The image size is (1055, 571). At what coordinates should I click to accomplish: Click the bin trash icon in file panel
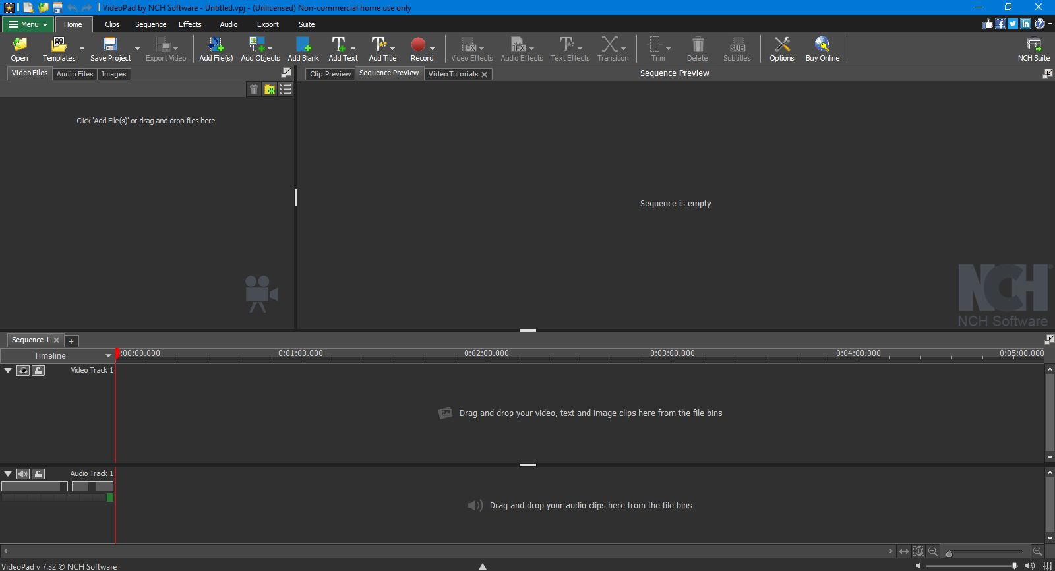[254, 89]
